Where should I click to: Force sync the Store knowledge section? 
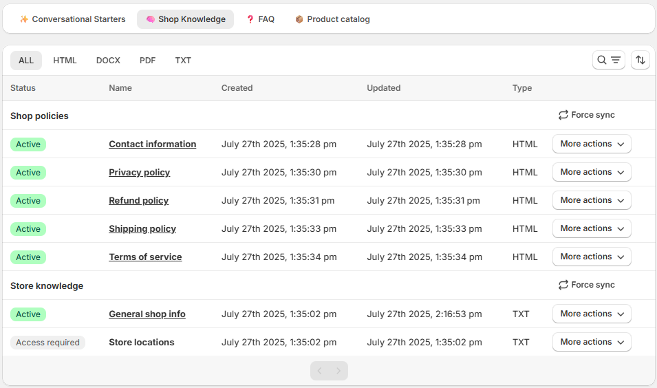click(x=586, y=285)
